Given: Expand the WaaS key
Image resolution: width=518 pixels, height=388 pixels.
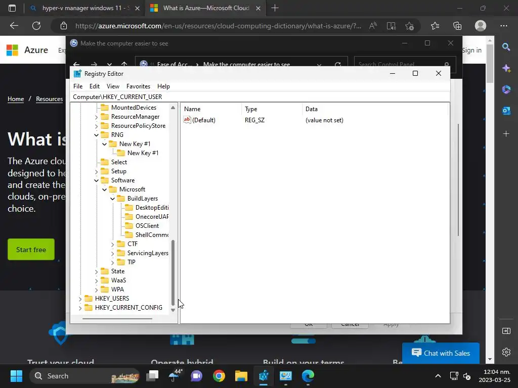Looking at the screenshot, I should tap(96, 280).
